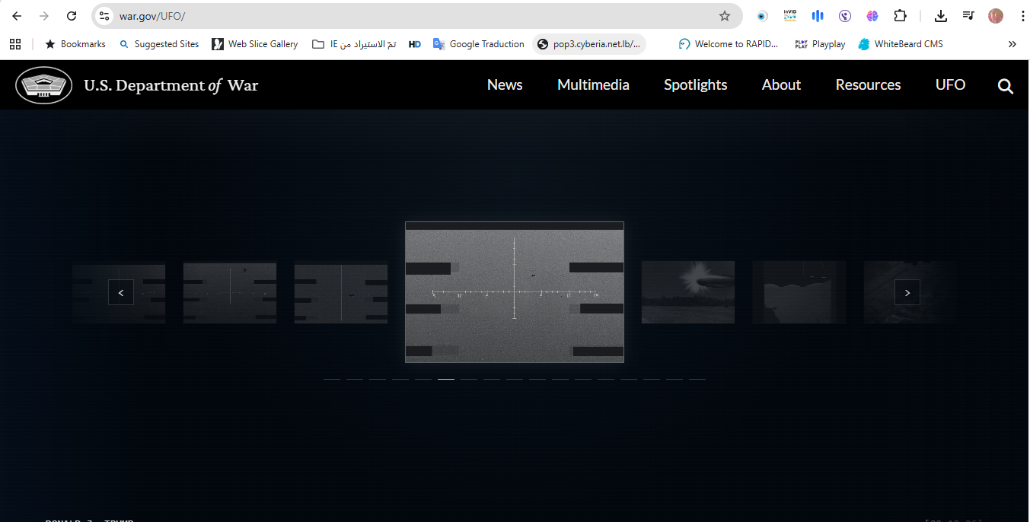Click the colorful brain extension icon

pyautogui.click(x=872, y=16)
